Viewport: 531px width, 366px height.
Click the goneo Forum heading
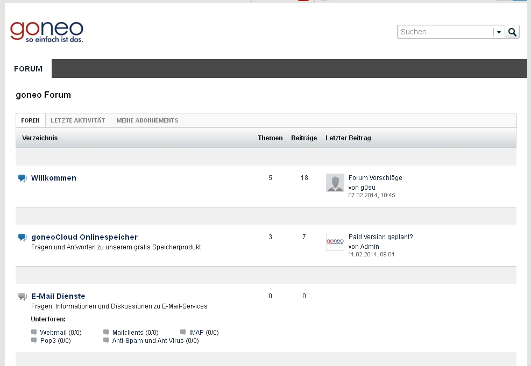point(44,95)
